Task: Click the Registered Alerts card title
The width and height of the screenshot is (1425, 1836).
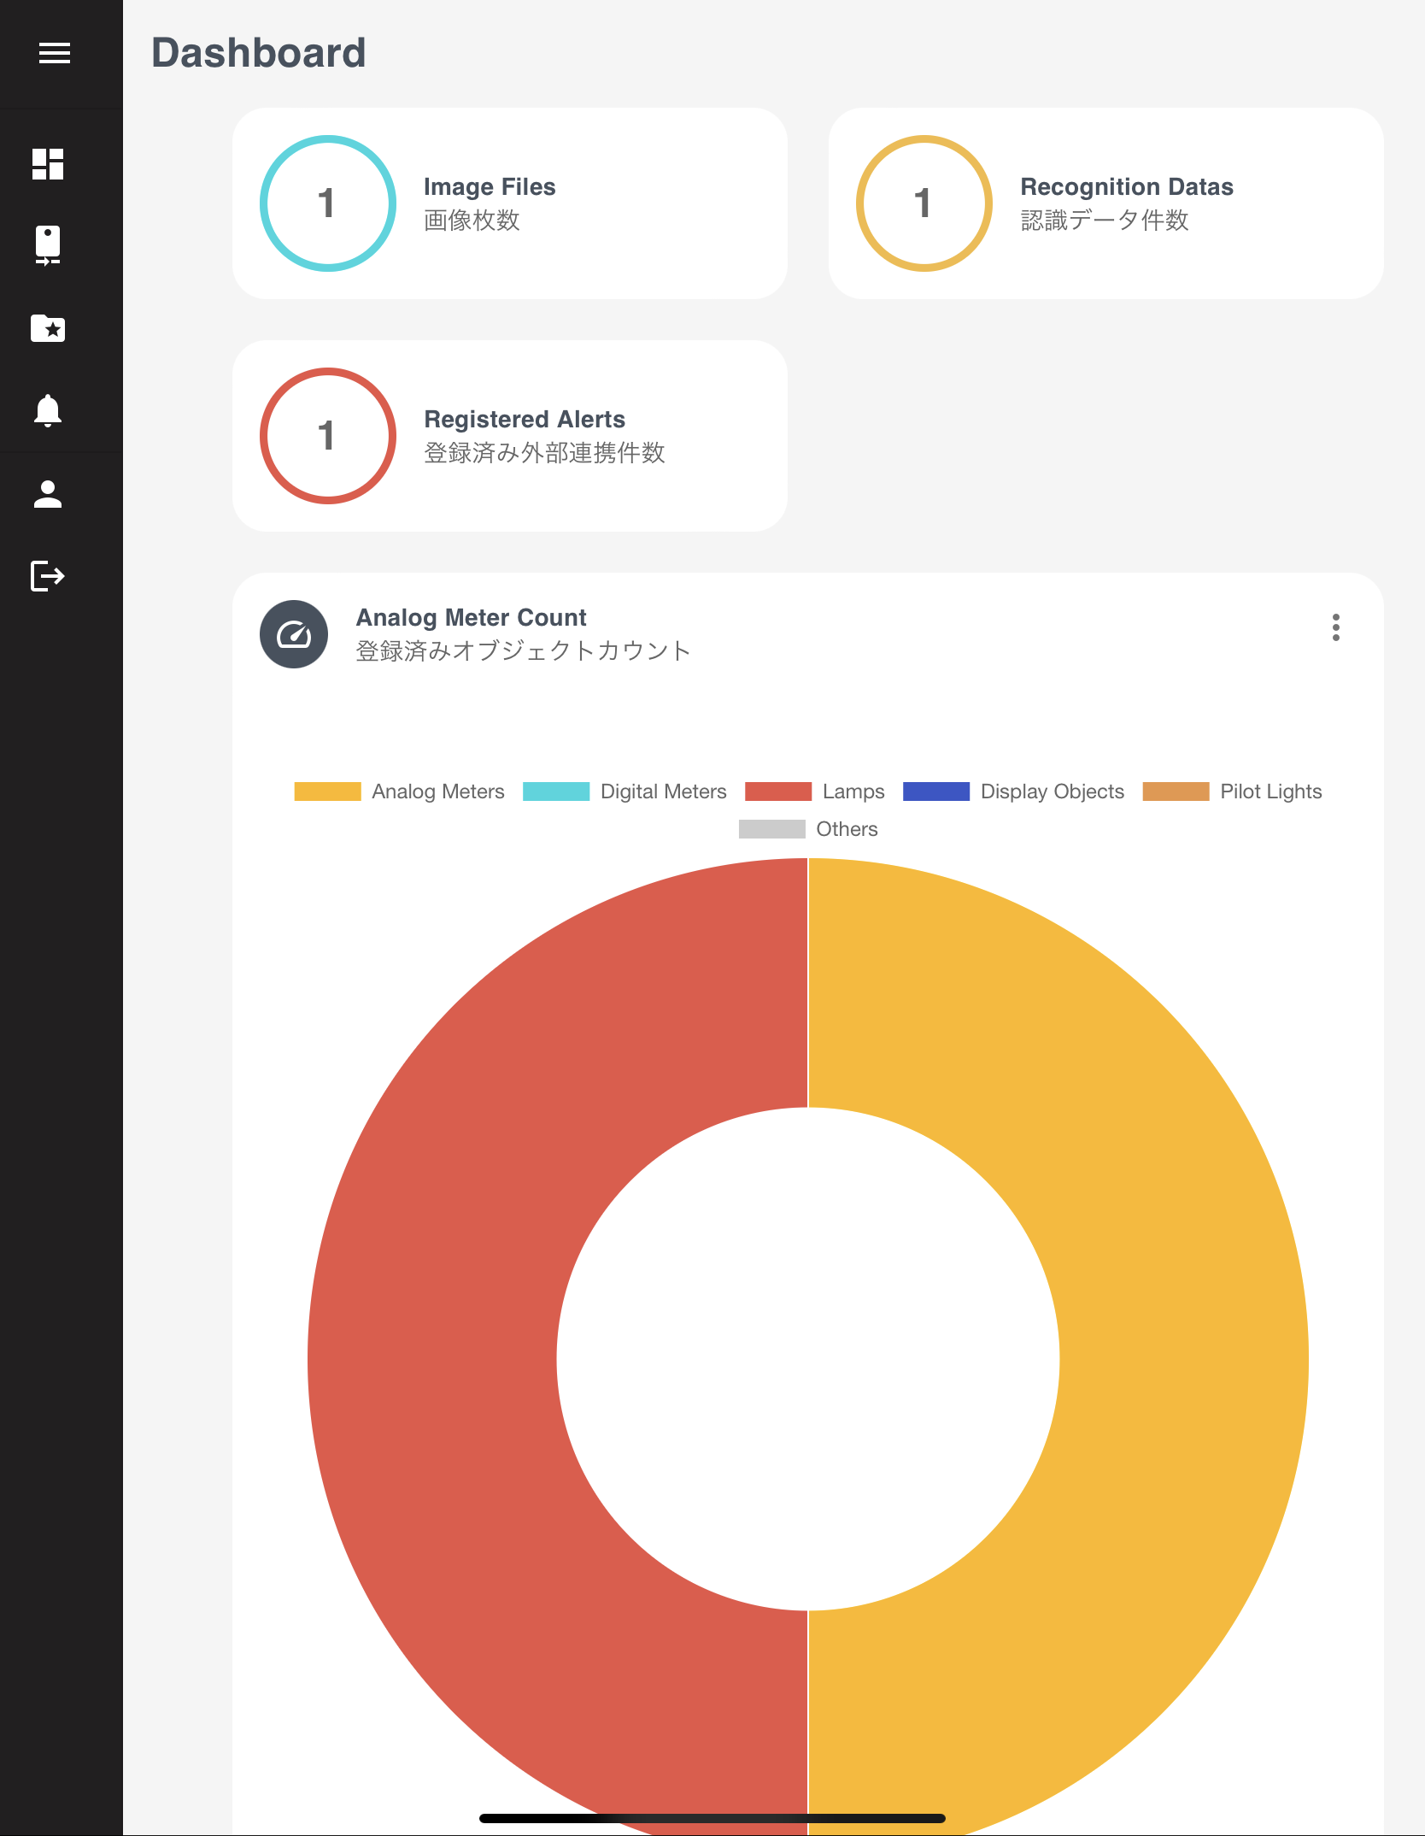Action: (x=525, y=420)
